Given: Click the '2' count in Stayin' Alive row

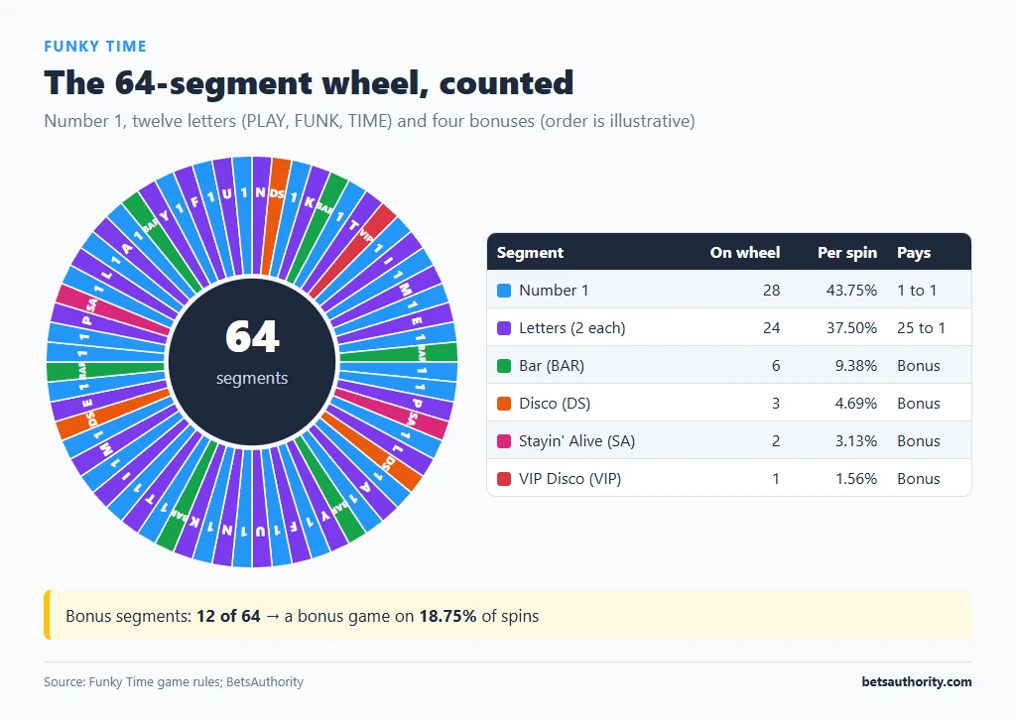Looking at the screenshot, I should [x=776, y=441].
